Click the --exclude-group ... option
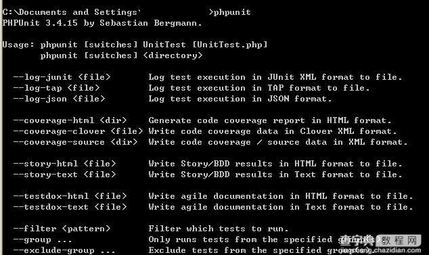Screen dimensions: 429x255 pos(64,250)
